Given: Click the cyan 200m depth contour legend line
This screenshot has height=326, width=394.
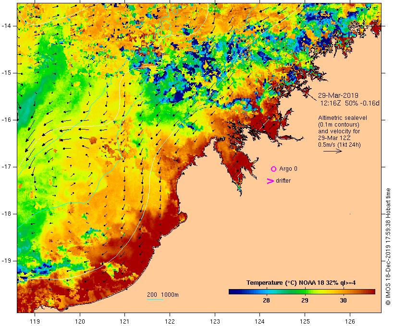Looking at the screenshot, I should [x=155, y=299].
